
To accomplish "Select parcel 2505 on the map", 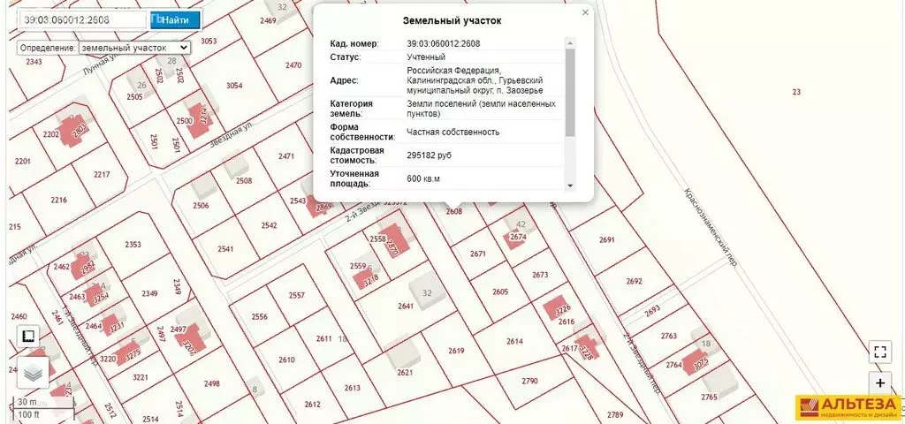I will (134, 97).
